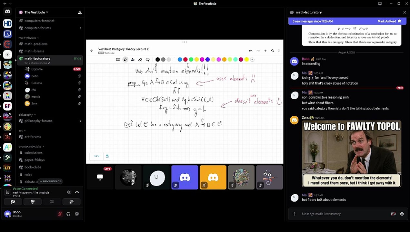
Task: Open Zorx's profile from chat
Action: tap(305, 118)
